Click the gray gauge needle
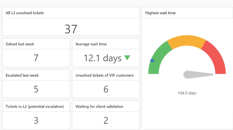Viewport: 233px width, 130px height. (x=198, y=74)
